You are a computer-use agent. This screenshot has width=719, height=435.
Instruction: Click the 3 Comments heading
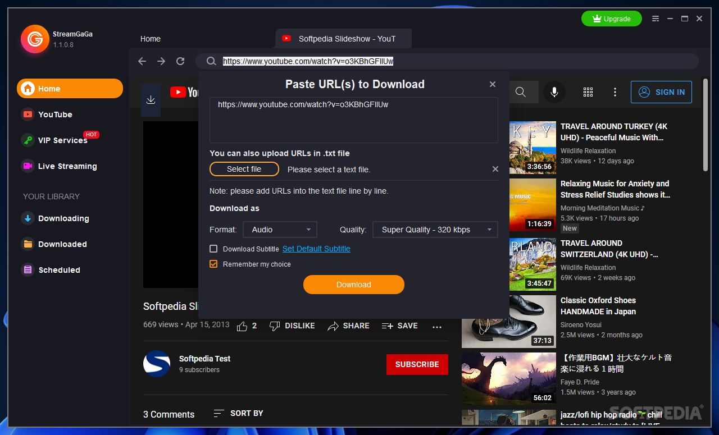(x=169, y=414)
